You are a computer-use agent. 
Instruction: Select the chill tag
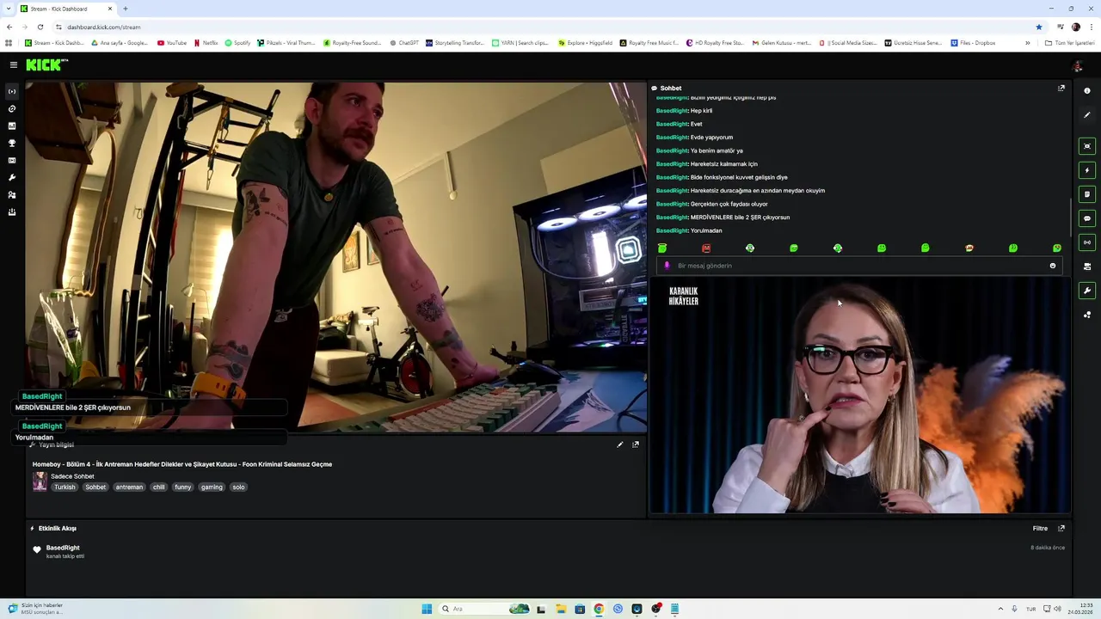(159, 487)
